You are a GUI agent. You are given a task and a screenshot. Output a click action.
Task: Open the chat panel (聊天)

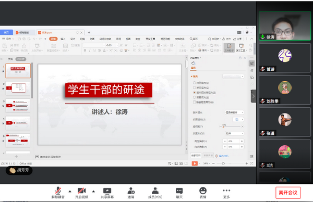(x=179, y=193)
